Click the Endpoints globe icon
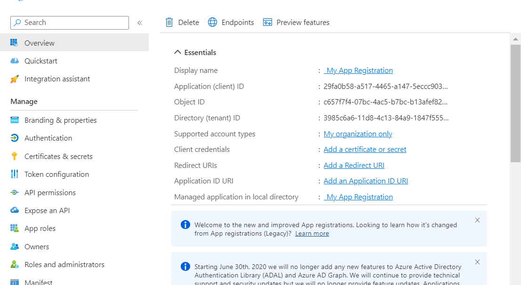Image resolution: width=521 pixels, height=285 pixels. pyautogui.click(x=212, y=22)
